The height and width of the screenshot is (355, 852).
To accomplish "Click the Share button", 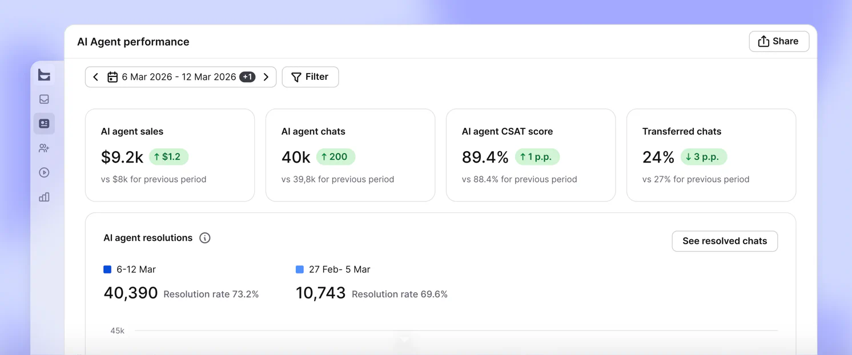I will tap(779, 41).
